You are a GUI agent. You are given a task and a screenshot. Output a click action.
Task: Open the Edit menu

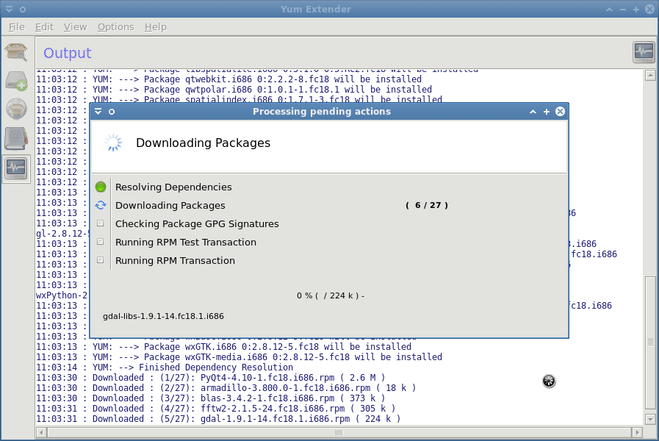click(x=44, y=27)
